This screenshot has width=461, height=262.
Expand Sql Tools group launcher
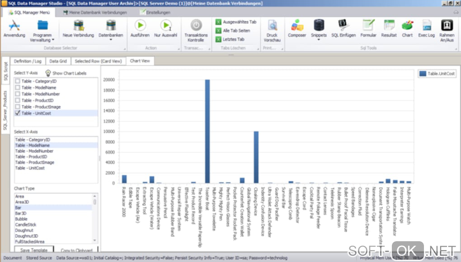click(x=456, y=49)
